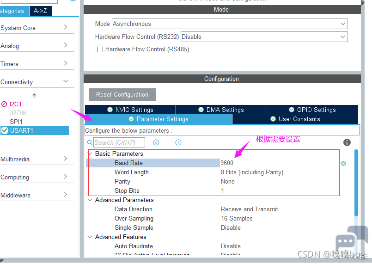372x264 pixels.
Task: Click the NVIC Settings check icon
Action: click(x=110, y=110)
